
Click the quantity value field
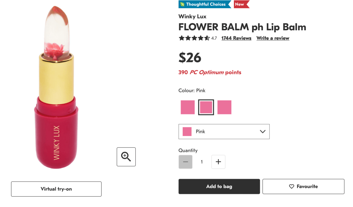click(202, 162)
